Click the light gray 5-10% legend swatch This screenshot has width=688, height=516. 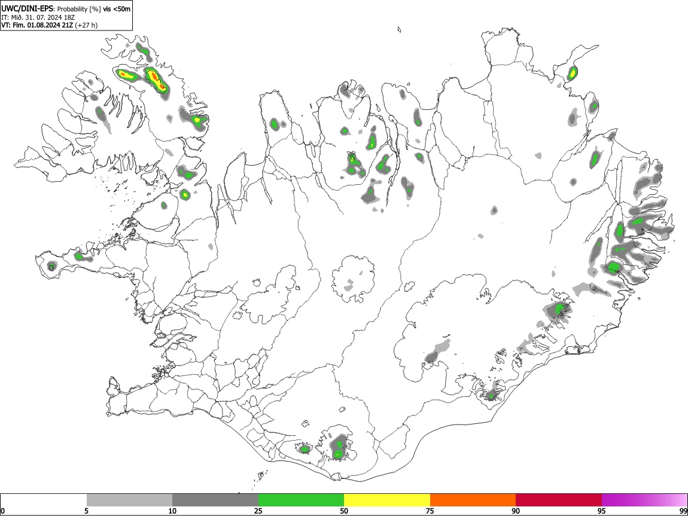coord(129,500)
